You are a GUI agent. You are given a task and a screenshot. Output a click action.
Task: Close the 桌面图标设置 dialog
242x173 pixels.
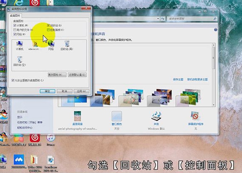tap(86, 8)
